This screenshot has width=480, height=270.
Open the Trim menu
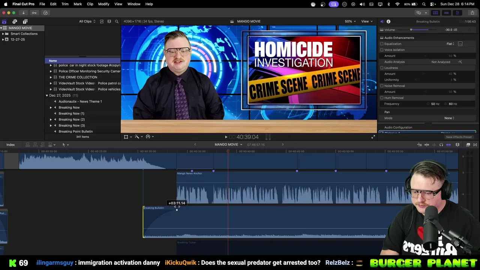[65, 4]
